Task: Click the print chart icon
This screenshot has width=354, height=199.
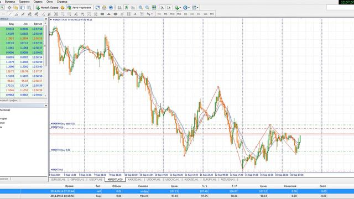Action: (x=104, y=7)
